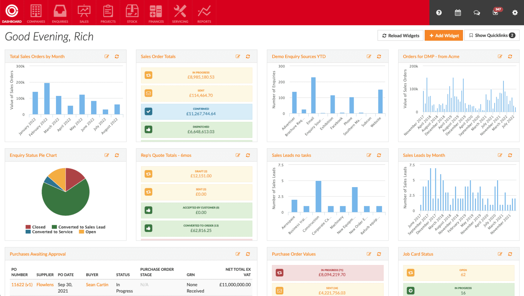Open the Reports section
Viewport: 524px width, 296px height.
pos(204,13)
